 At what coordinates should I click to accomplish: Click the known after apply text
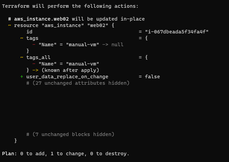(70, 70)
